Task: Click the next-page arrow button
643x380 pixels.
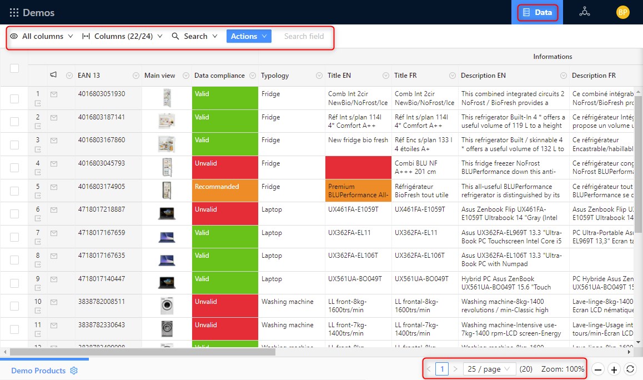Action: coord(455,368)
